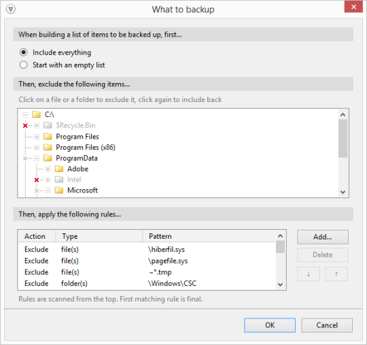This screenshot has height=345, width=367.
Task: Close the What to backup dialog
Action: pos(353,7)
